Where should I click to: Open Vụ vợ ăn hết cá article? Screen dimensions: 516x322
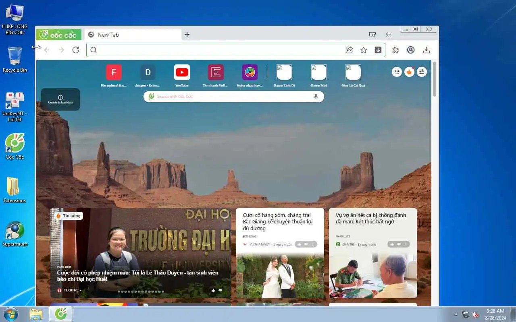point(371,219)
